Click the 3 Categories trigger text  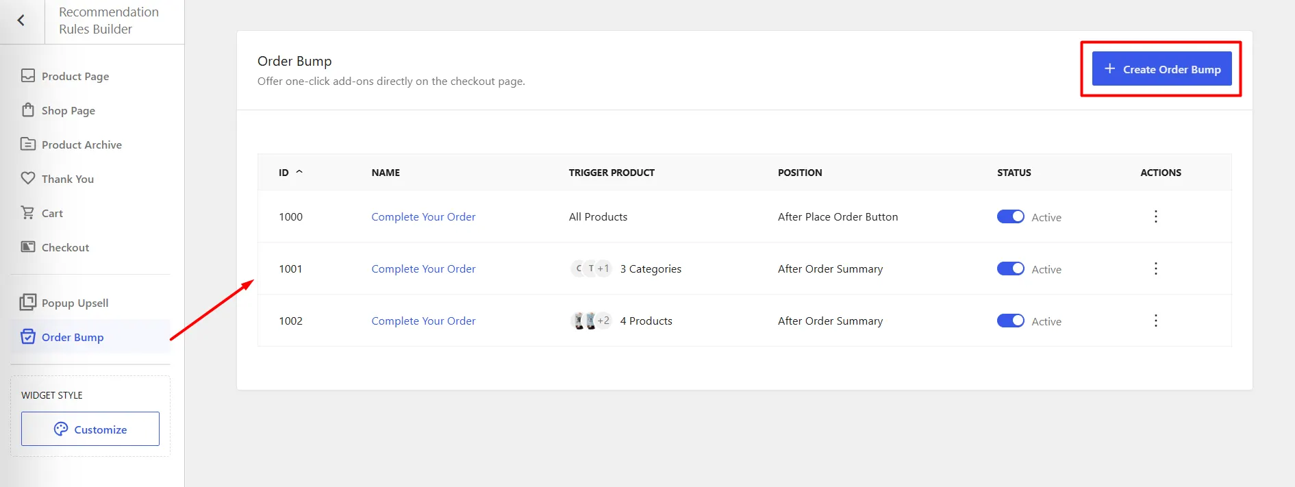click(651, 269)
